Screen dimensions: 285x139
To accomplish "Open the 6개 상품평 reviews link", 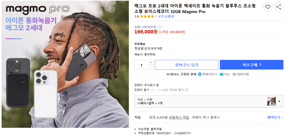I will point(166,16).
